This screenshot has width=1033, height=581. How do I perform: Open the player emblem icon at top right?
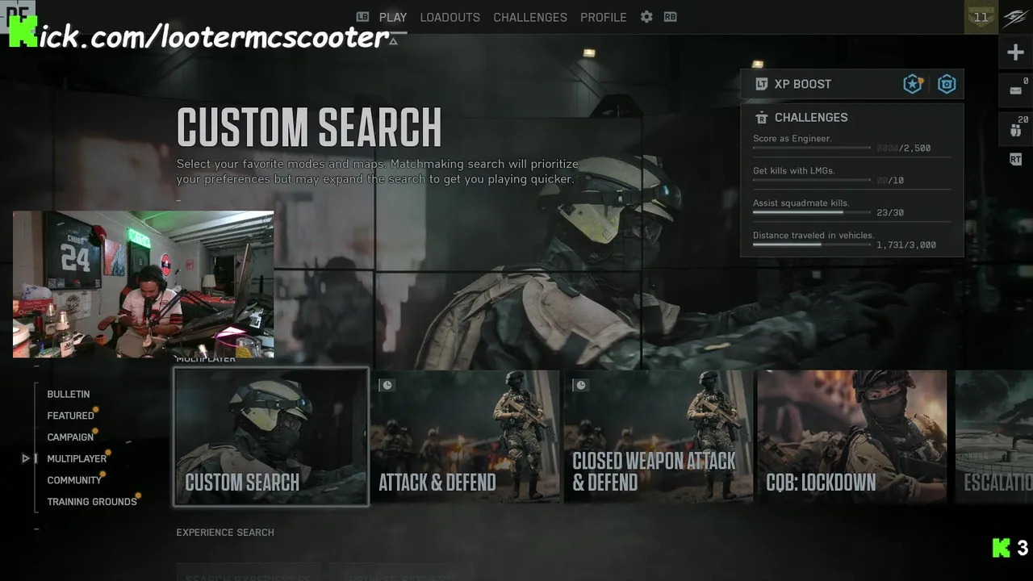(x=1016, y=17)
